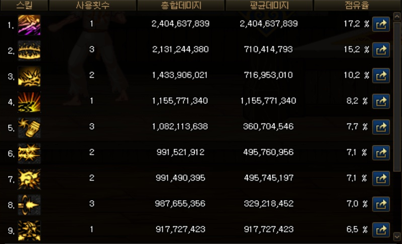Click the 평균데미지 column header
Viewport: 402px width, 244px height.
tap(269, 5)
